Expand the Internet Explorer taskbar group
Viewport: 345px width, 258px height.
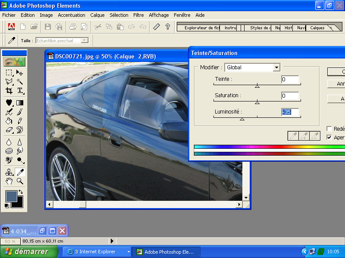pyautogui.click(x=129, y=252)
